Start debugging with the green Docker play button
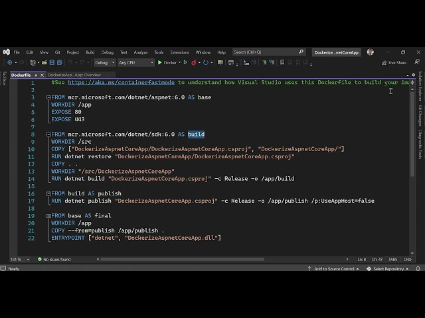Viewport: 425px width, 318px height. click(x=160, y=63)
